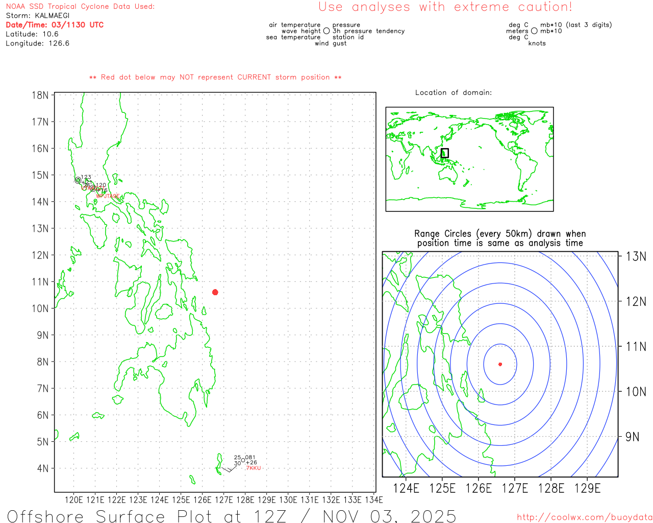Click the 'knots' unit label
This screenshot has height=523, width=653.
click(x=537, y=43)
